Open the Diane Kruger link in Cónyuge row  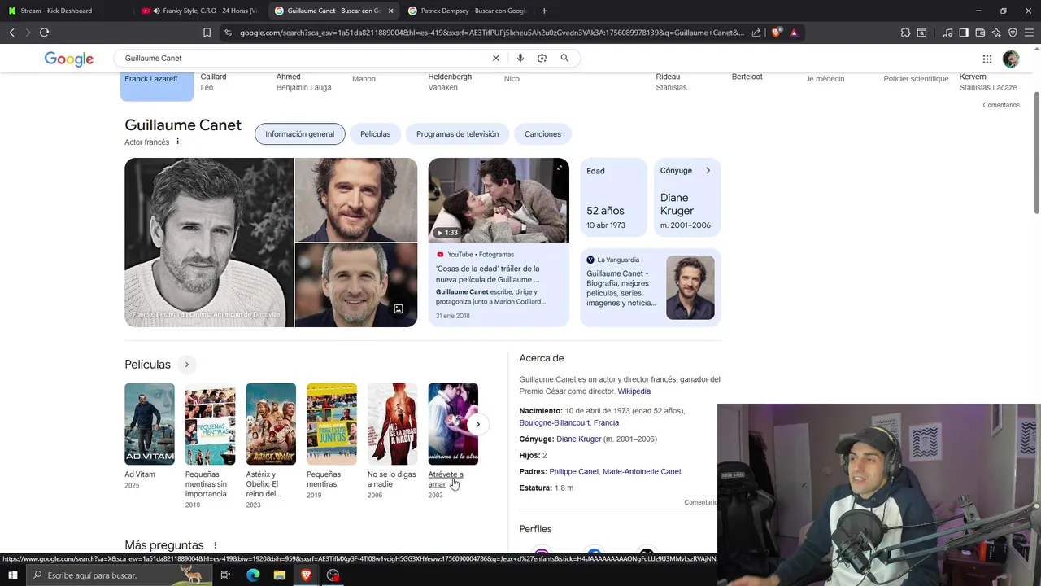[579, 439]
